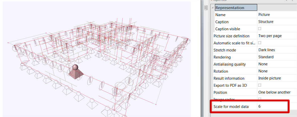Select the Result information label
Viewport: 297px width, 117px height.
click(x=229, y=78)
